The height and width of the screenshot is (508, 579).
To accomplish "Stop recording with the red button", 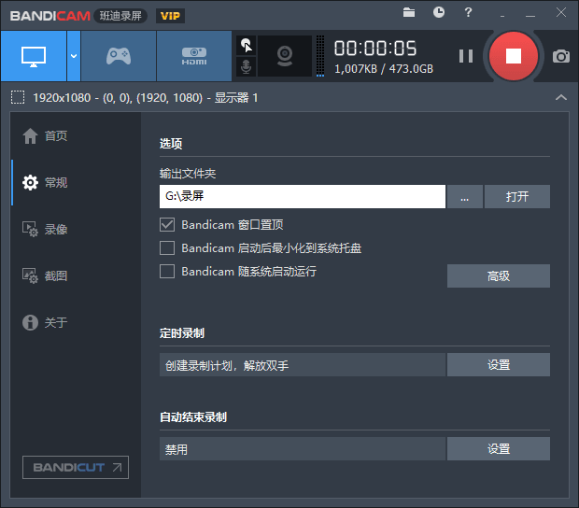I will pyautogui.click(x=514, y=56).
